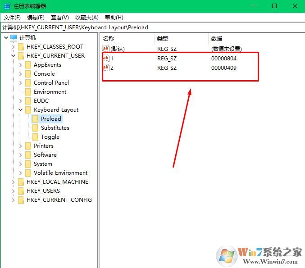Click the Toggle folder icon
The height and width of the screenshot is (268, 305).
[x=36, y=137]
